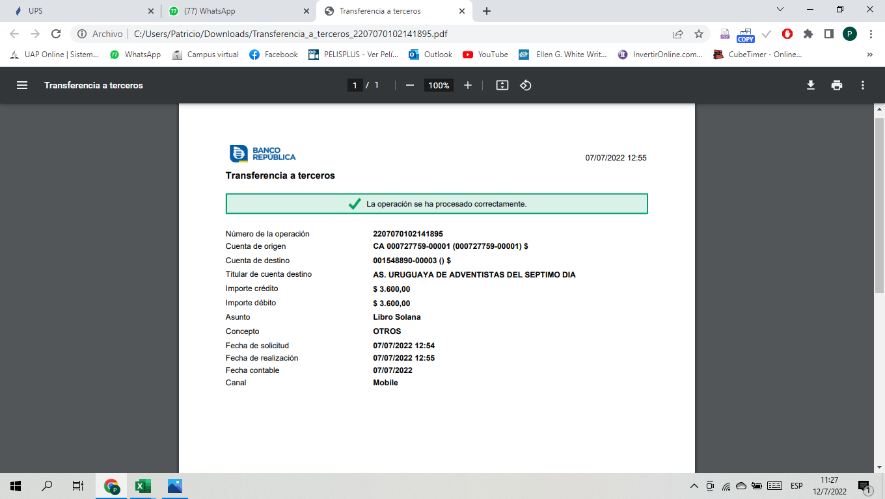Click the PDF page number field
The height and width of the screenshot is (499, 885).
(x=355, y=85)
